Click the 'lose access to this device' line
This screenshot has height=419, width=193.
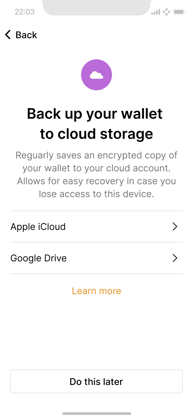(x=97, y=194)
